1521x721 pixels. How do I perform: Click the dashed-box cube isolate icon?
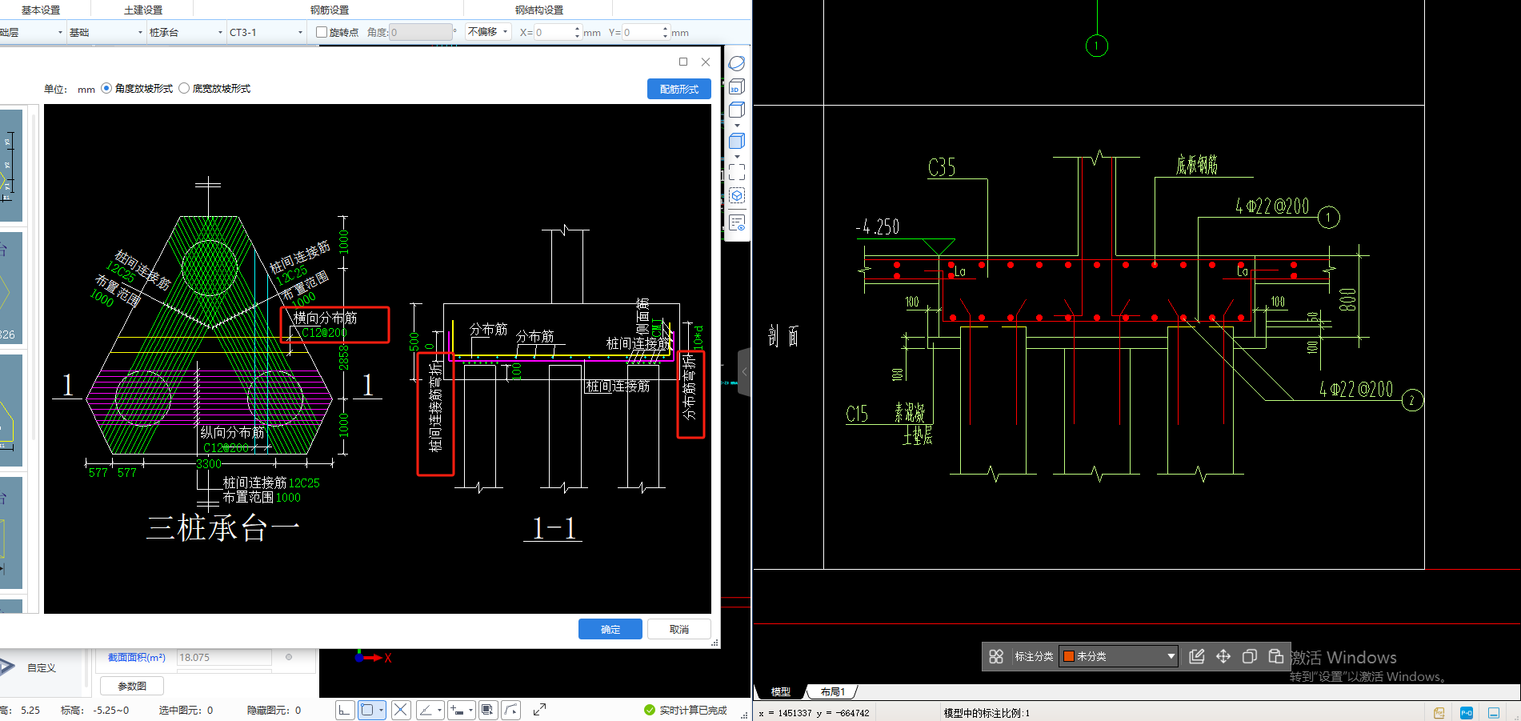tap(737, 196)
